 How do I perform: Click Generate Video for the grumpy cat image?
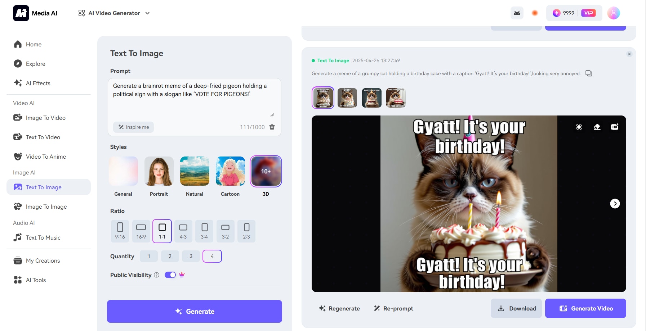[x=585, y=308]
